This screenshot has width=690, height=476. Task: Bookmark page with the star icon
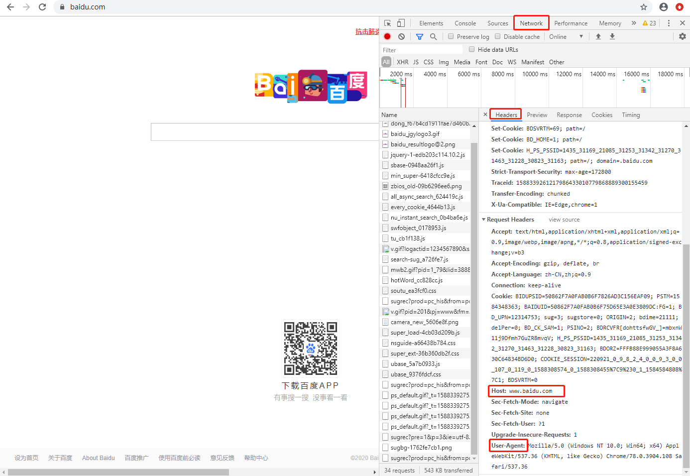[x=644, y=7]
